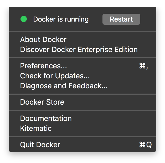Click the green Docker running status dot

(x=24, y=19)
